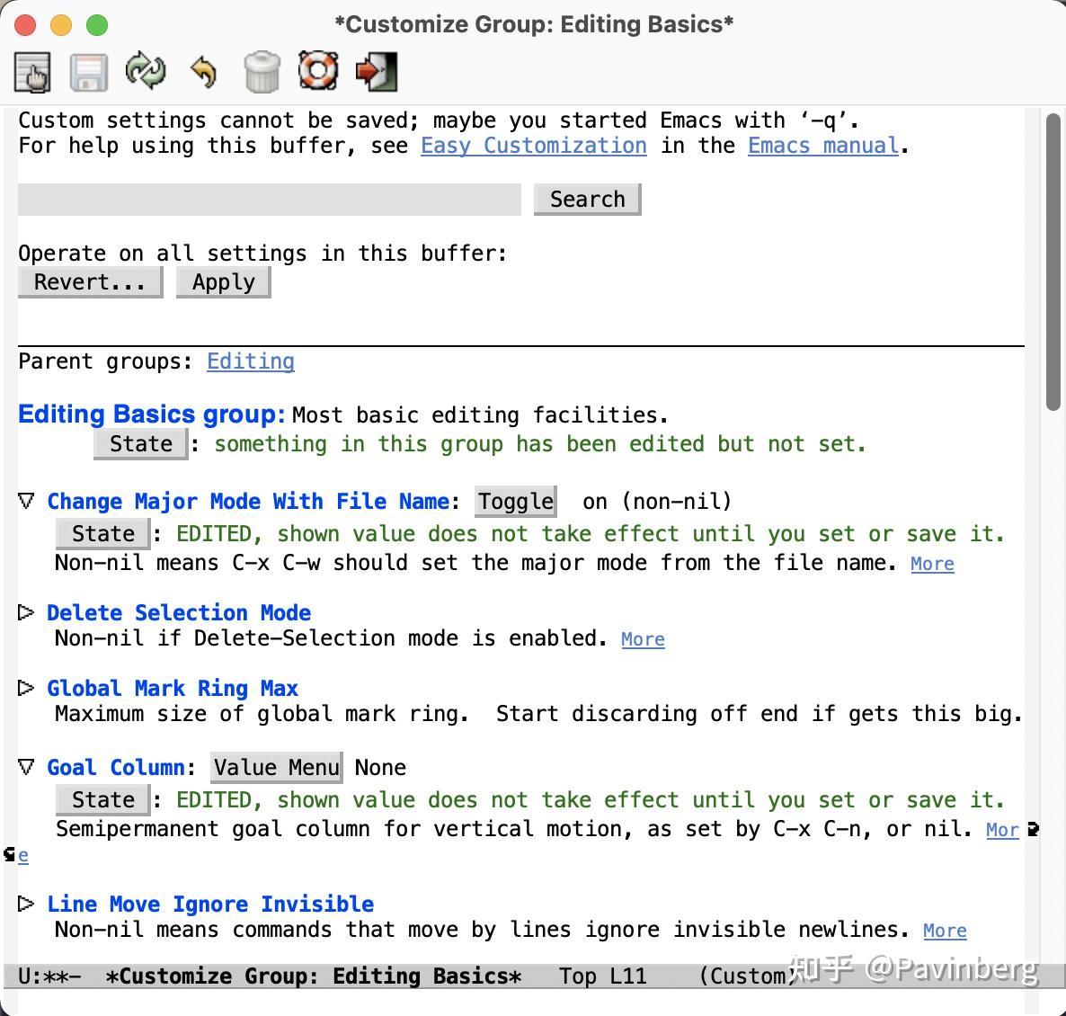The image size is (1066, 1016).
Task: Expand the Delete Selection Mode entry
Action: pos(26,612)
